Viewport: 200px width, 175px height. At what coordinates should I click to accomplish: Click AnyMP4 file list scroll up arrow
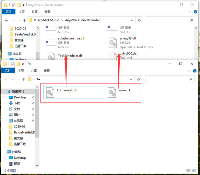(x=196, y=28)
